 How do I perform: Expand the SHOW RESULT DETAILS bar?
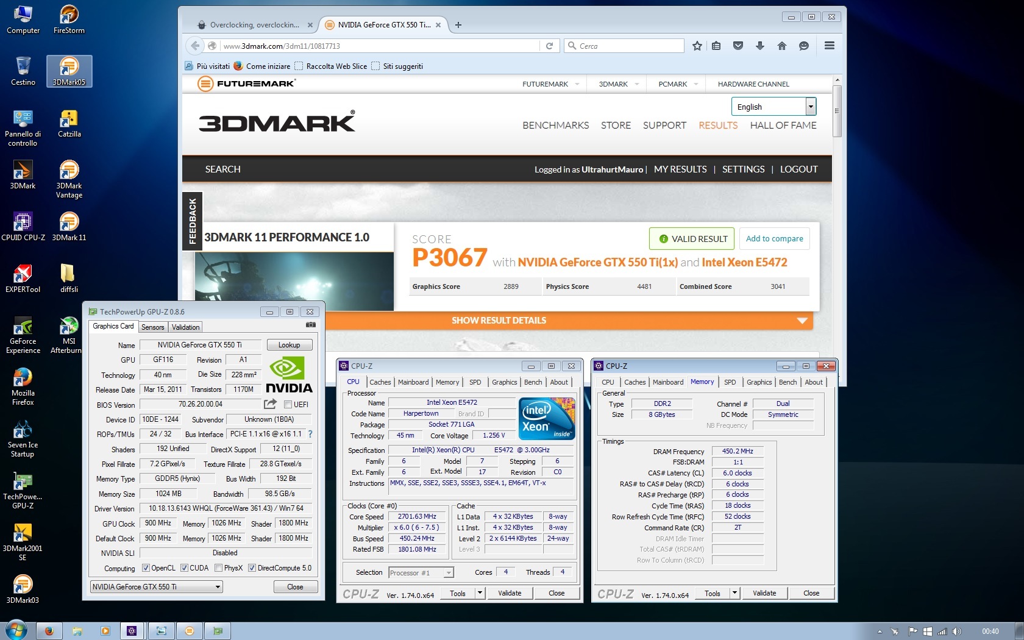point(499,321)
